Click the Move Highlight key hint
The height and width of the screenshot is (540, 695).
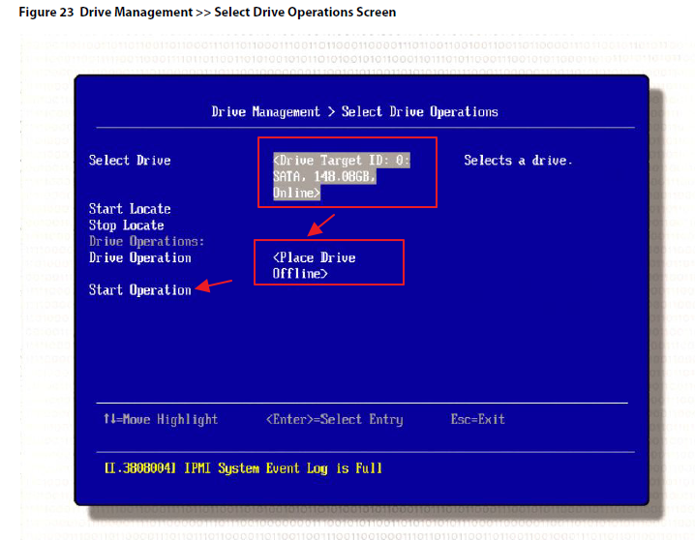161,419
